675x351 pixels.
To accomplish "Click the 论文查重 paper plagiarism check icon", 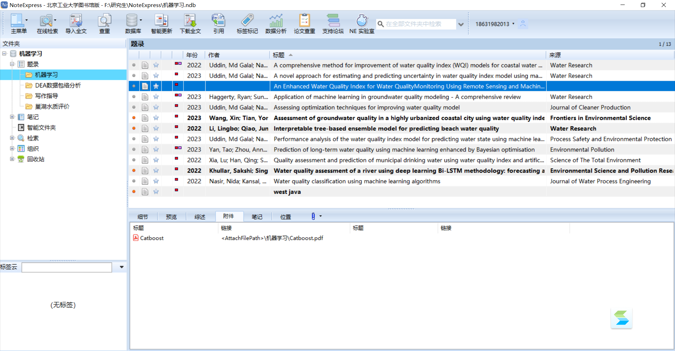I will point(304,20).
